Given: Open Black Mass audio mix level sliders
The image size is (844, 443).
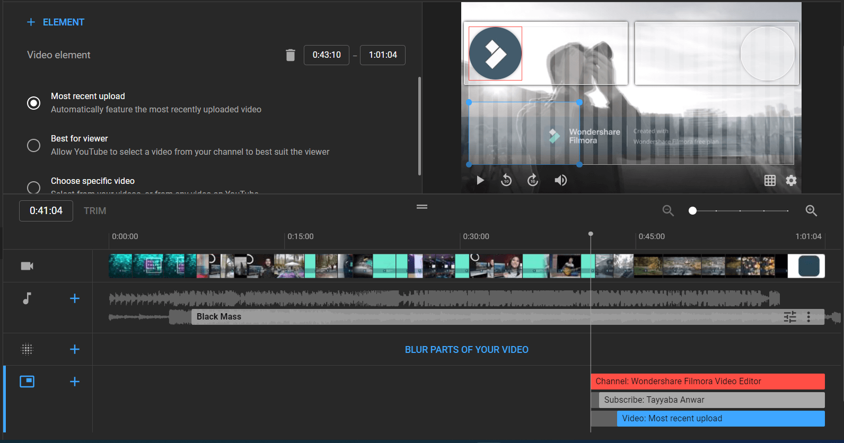Looking at the screenshot, I should [790, 317].
